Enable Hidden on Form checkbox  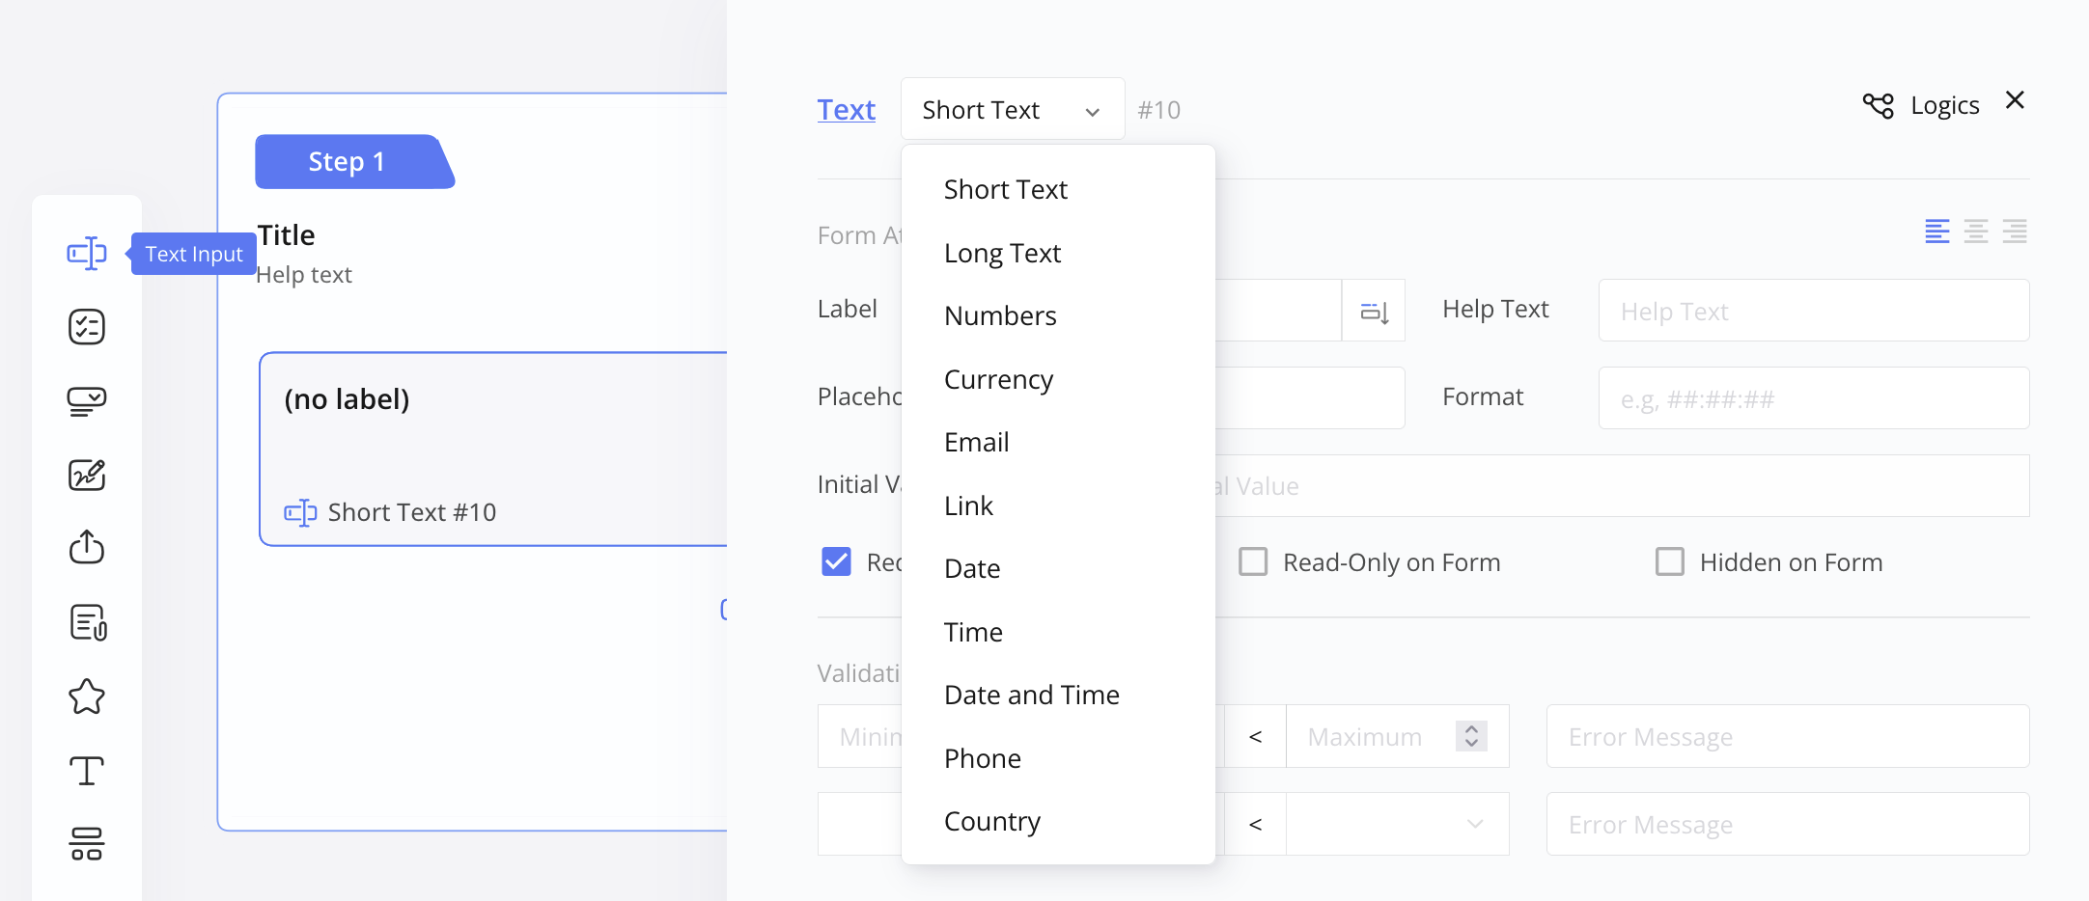point(1670,561)
